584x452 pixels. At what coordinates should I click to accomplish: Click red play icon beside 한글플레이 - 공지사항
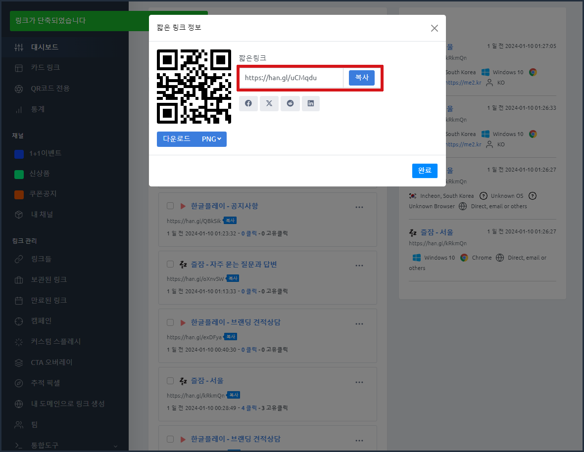pos(183,206)
